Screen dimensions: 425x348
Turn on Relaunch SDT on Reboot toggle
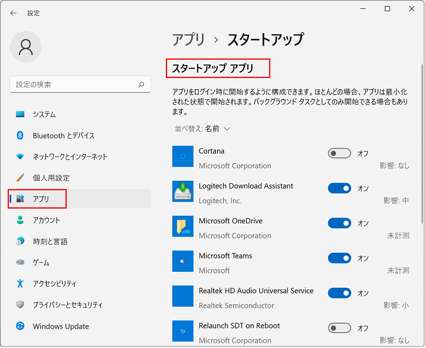click(x=339, y=328)
